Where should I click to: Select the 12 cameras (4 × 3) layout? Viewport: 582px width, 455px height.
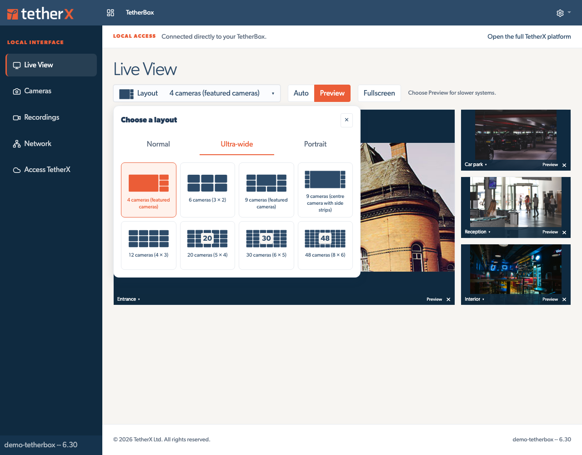(149, 246)
